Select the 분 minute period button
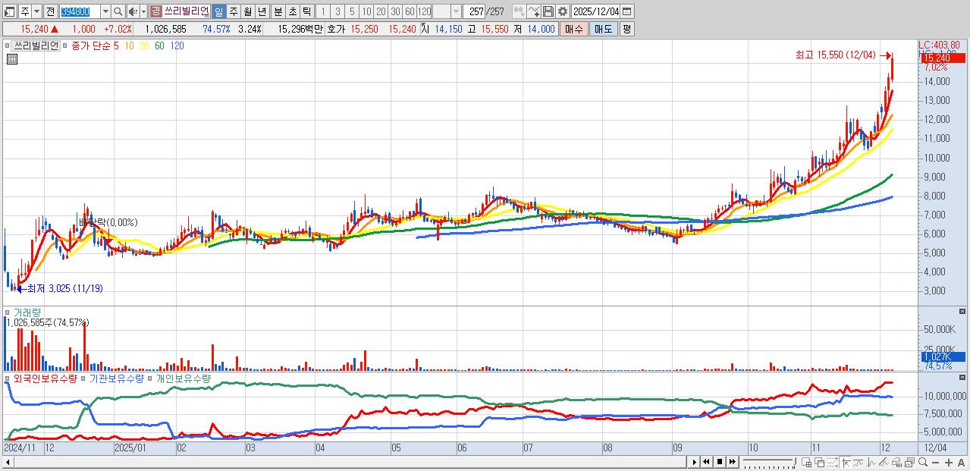970x471 pixels. (x=277, y=11)
